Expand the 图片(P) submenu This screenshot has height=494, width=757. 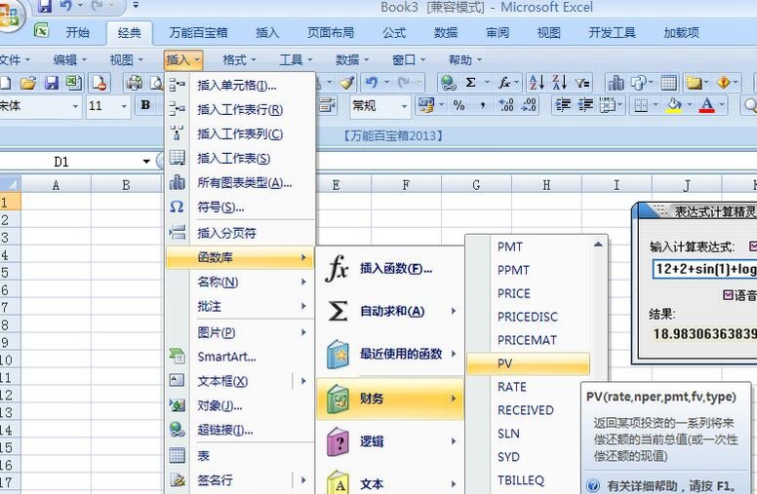240,332
